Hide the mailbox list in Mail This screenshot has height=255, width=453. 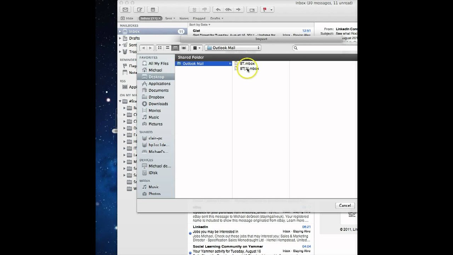[127, 18]
